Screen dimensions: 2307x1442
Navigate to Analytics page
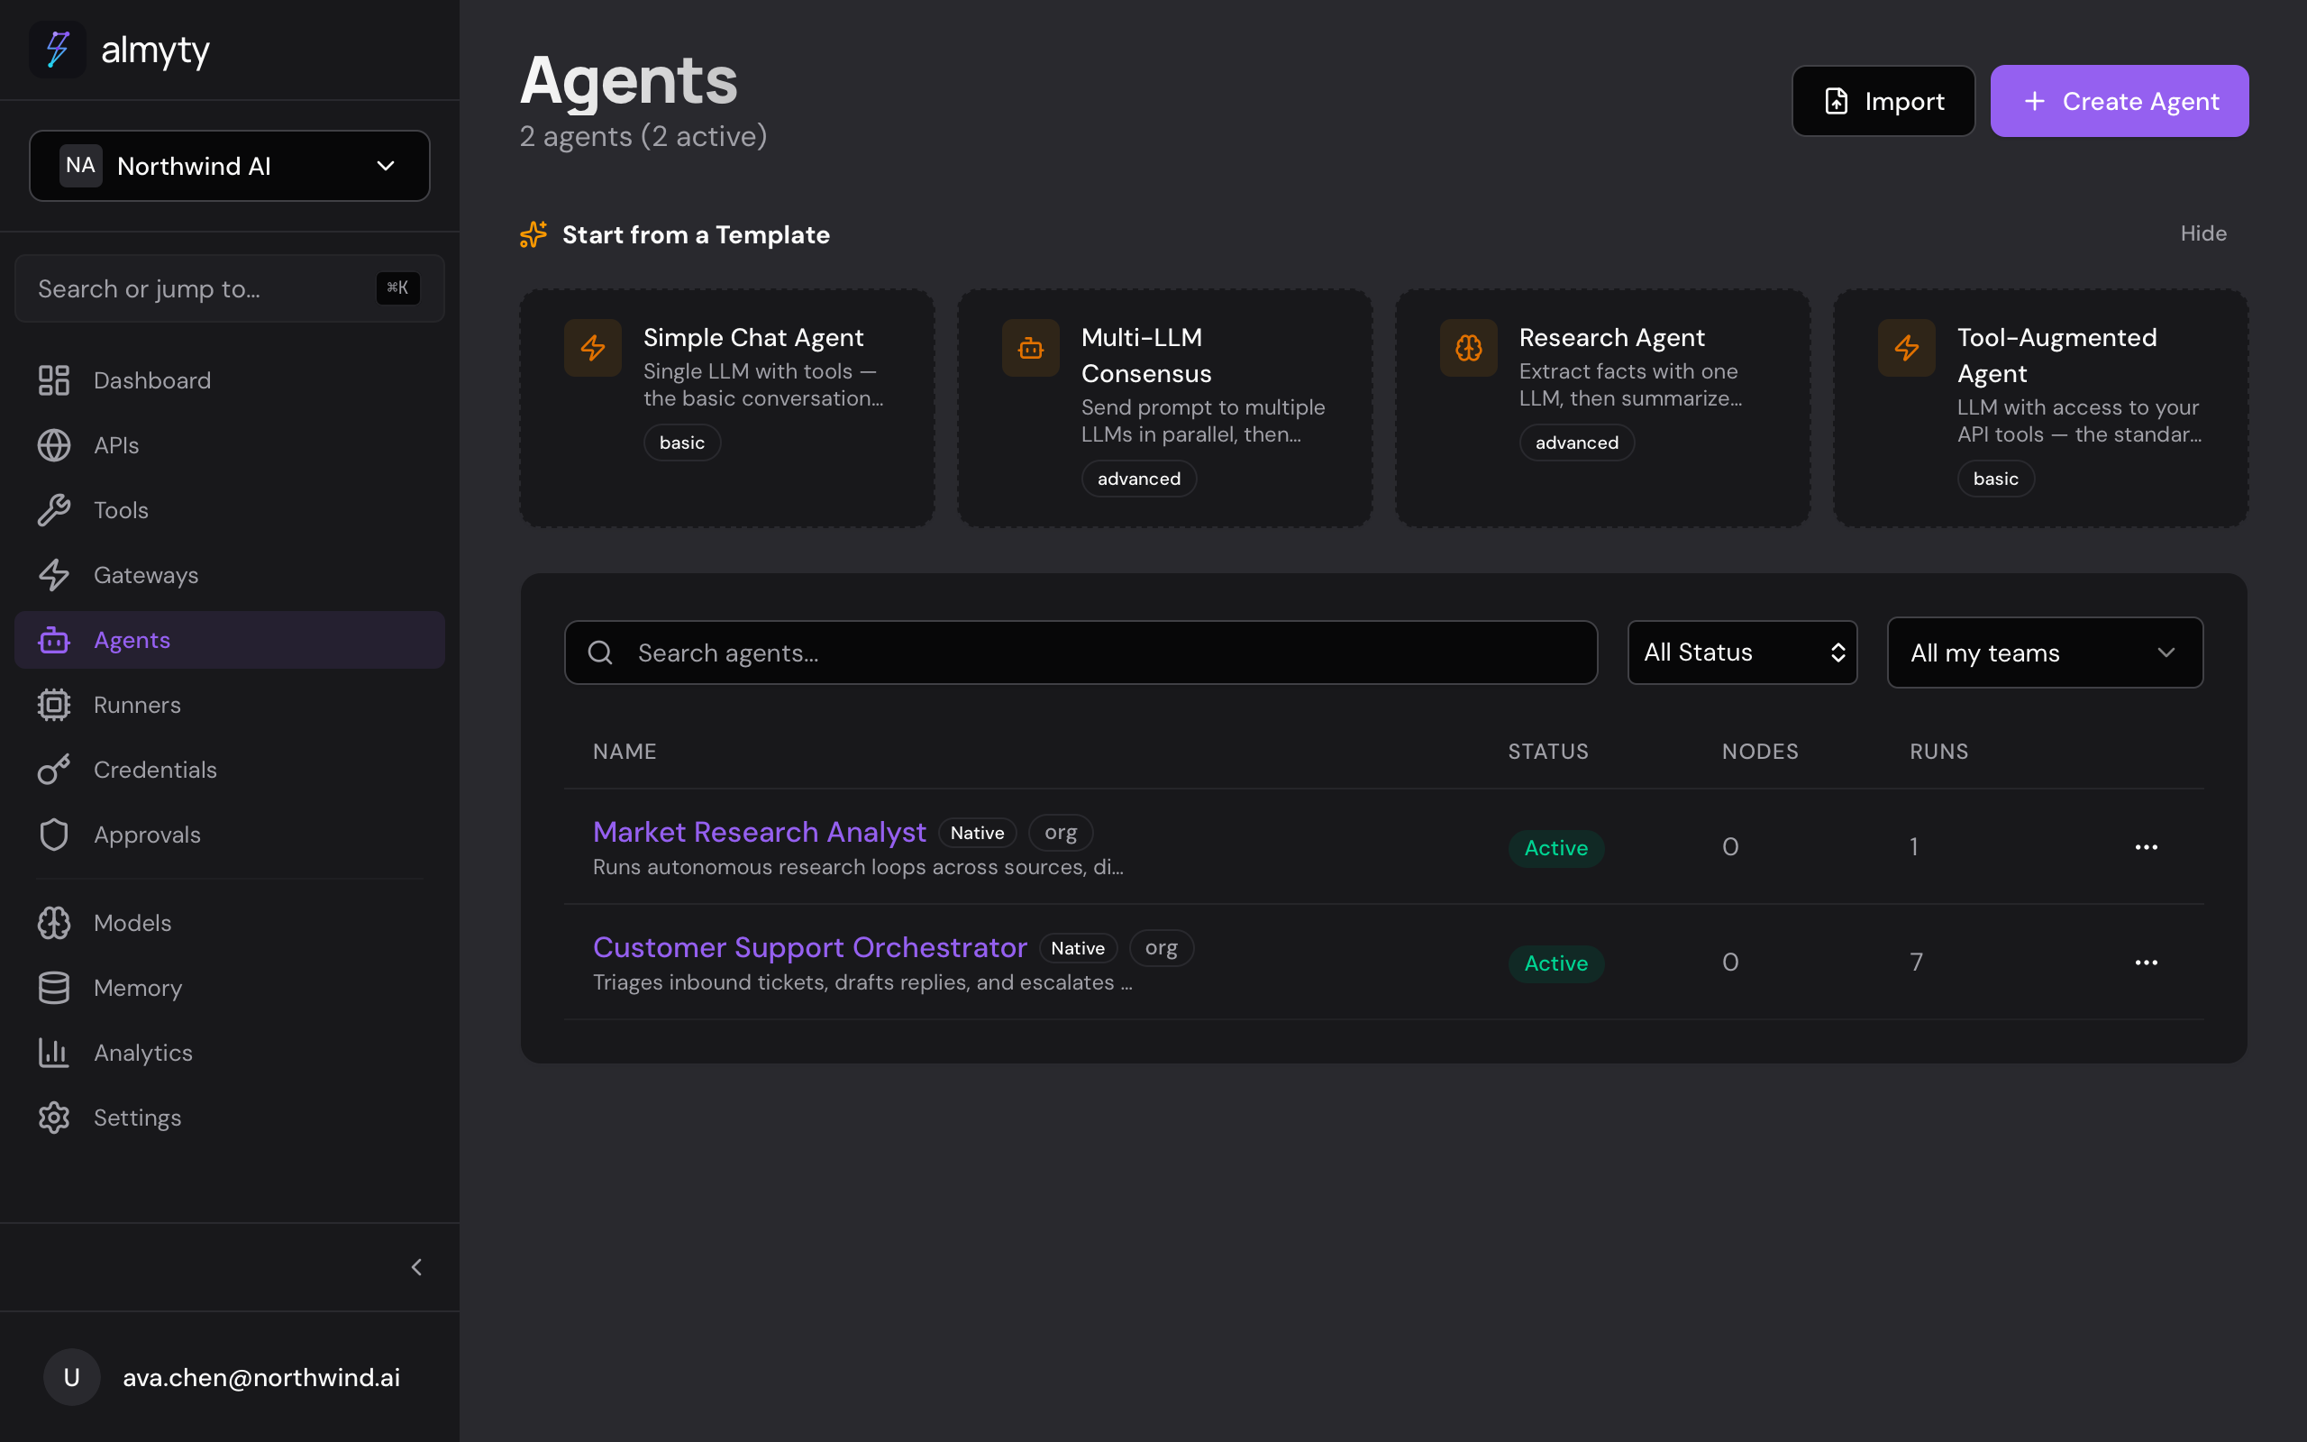coord(230,1053)
